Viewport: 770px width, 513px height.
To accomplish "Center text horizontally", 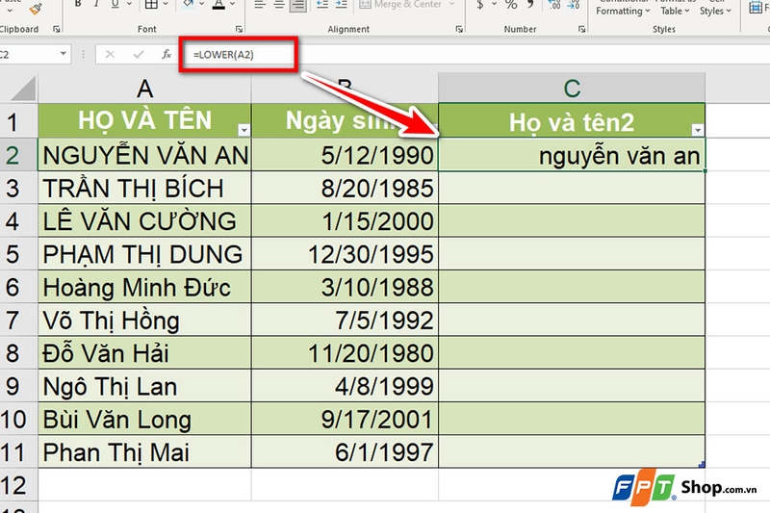I will [279, 5].
